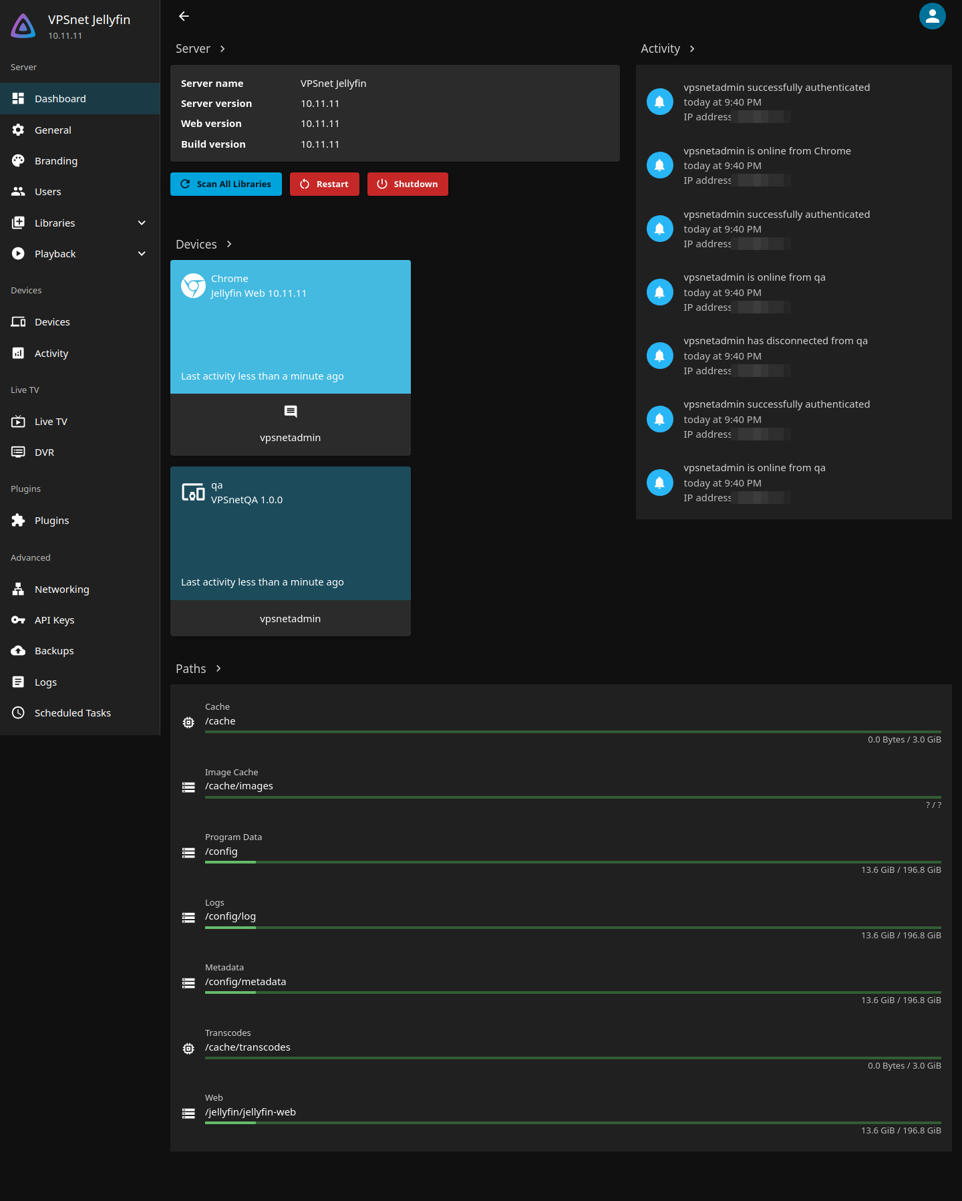
Task: Open the Activity section chevron header
Action: (668, 49)
